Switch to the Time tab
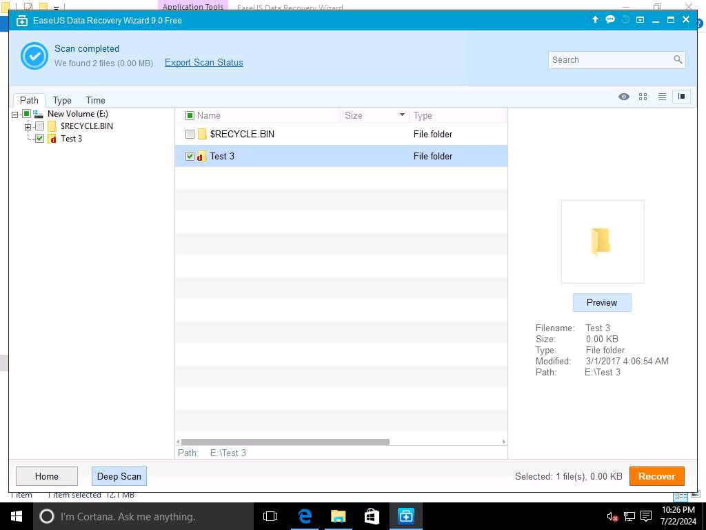Viewport: 706px width, 530px height. 95,100
